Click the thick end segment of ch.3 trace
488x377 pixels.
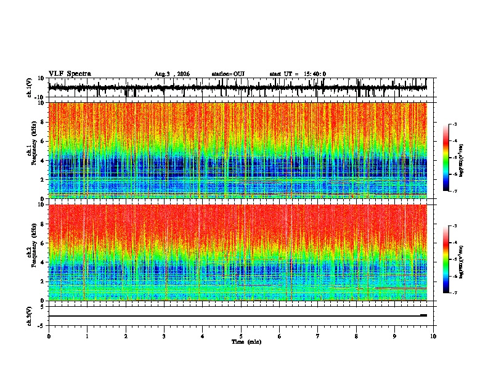click(423, 315)
